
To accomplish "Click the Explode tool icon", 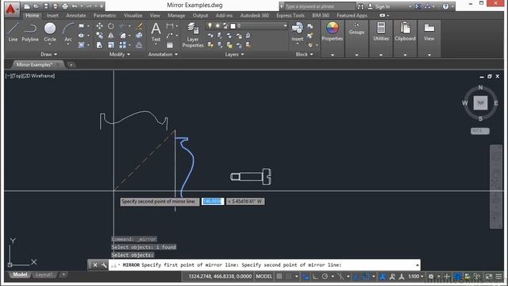I will pos(140,35).
